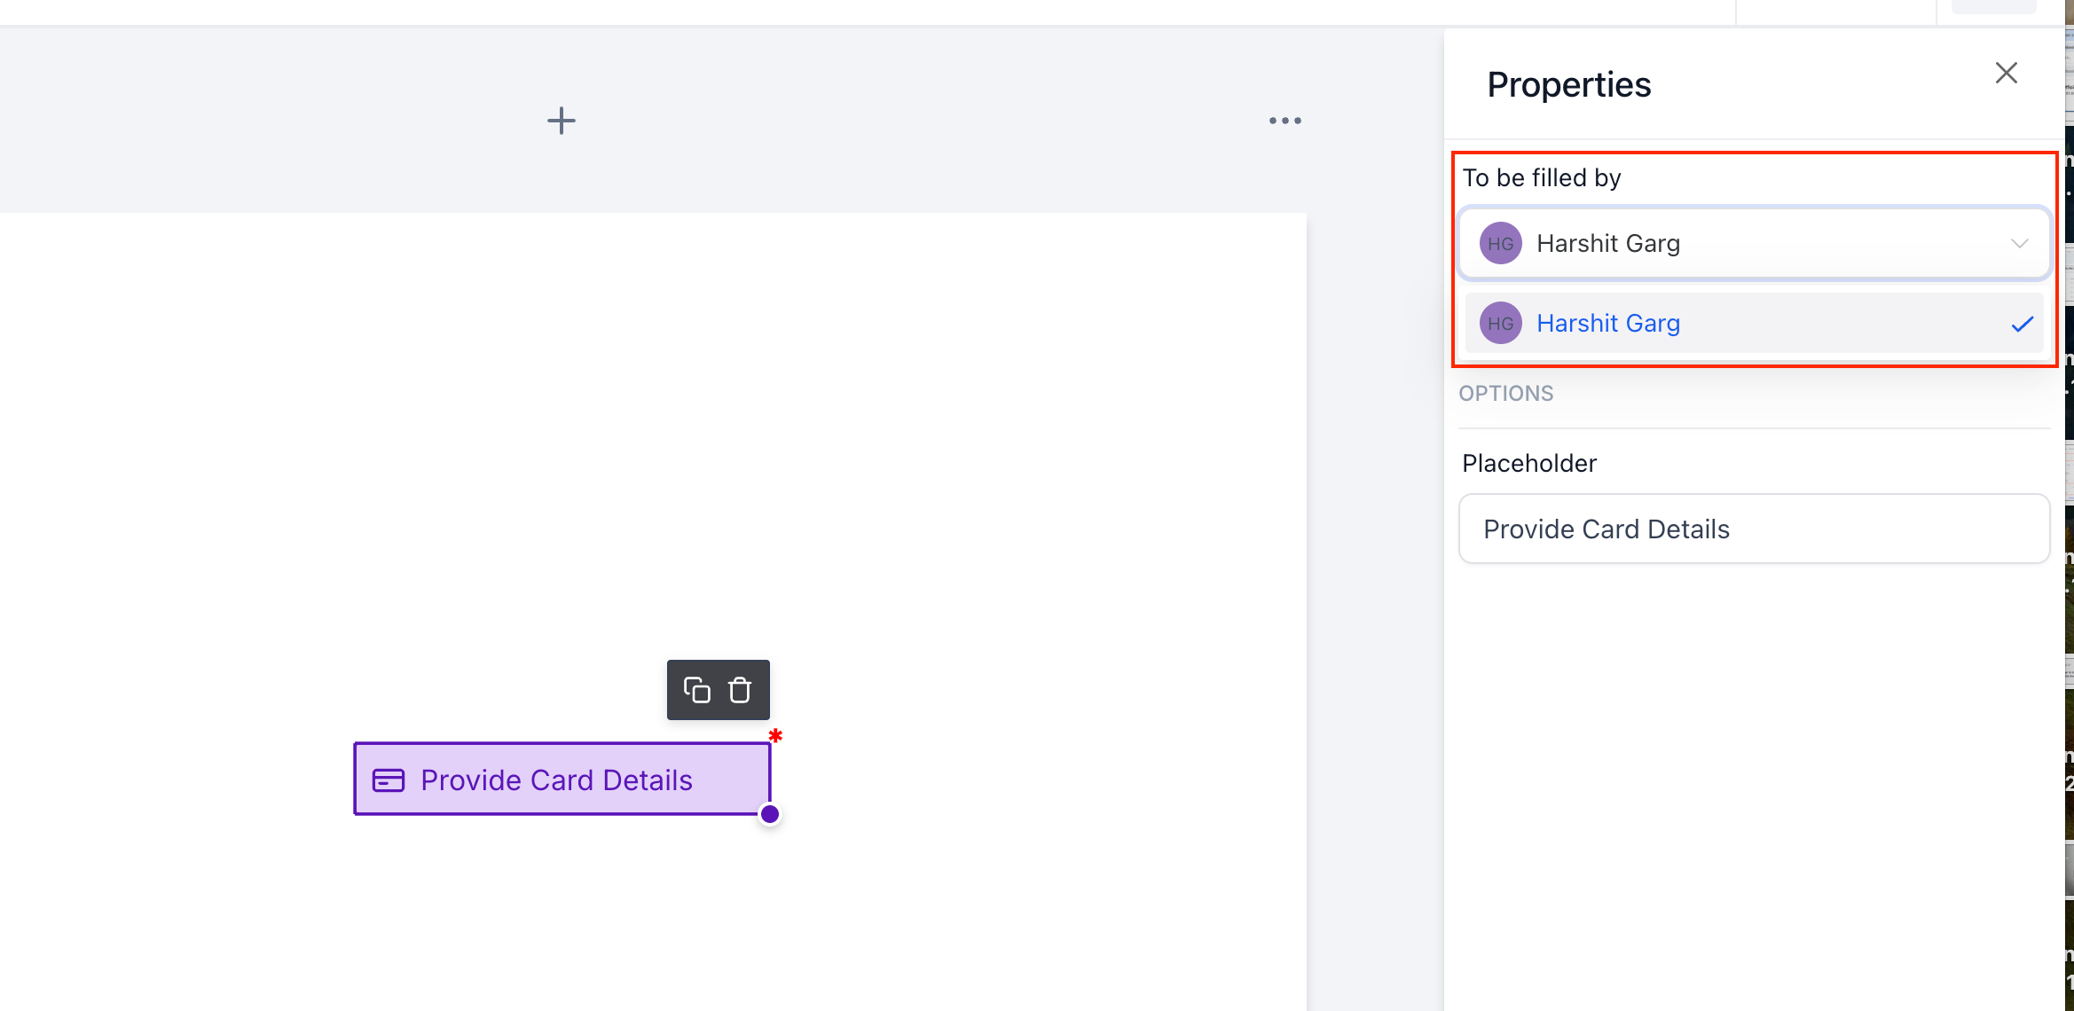The height and width of the screenshot is (1011, 2074).
Task: Click the HG avatar beside selected recipient
Action: click(1500, 243)
